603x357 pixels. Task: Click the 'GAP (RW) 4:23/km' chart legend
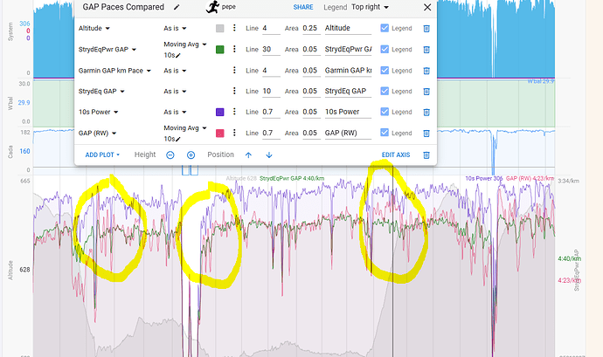[x=530, y=179]
